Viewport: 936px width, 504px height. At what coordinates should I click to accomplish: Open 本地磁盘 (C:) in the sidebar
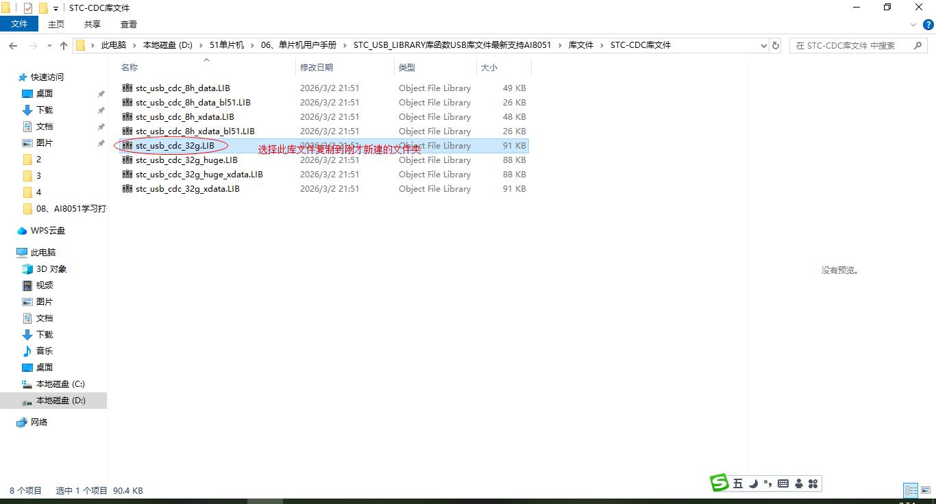tap(60, 384)
